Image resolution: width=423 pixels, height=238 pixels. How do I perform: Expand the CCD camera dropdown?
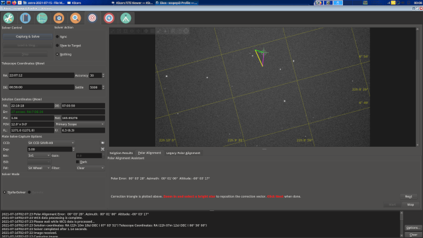(x=51, y=143)
